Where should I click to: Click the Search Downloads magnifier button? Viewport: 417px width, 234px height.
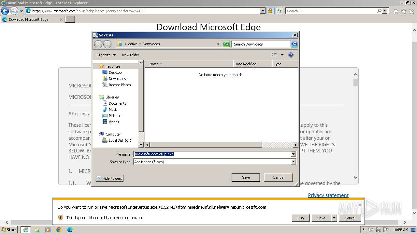click(294, 44)
